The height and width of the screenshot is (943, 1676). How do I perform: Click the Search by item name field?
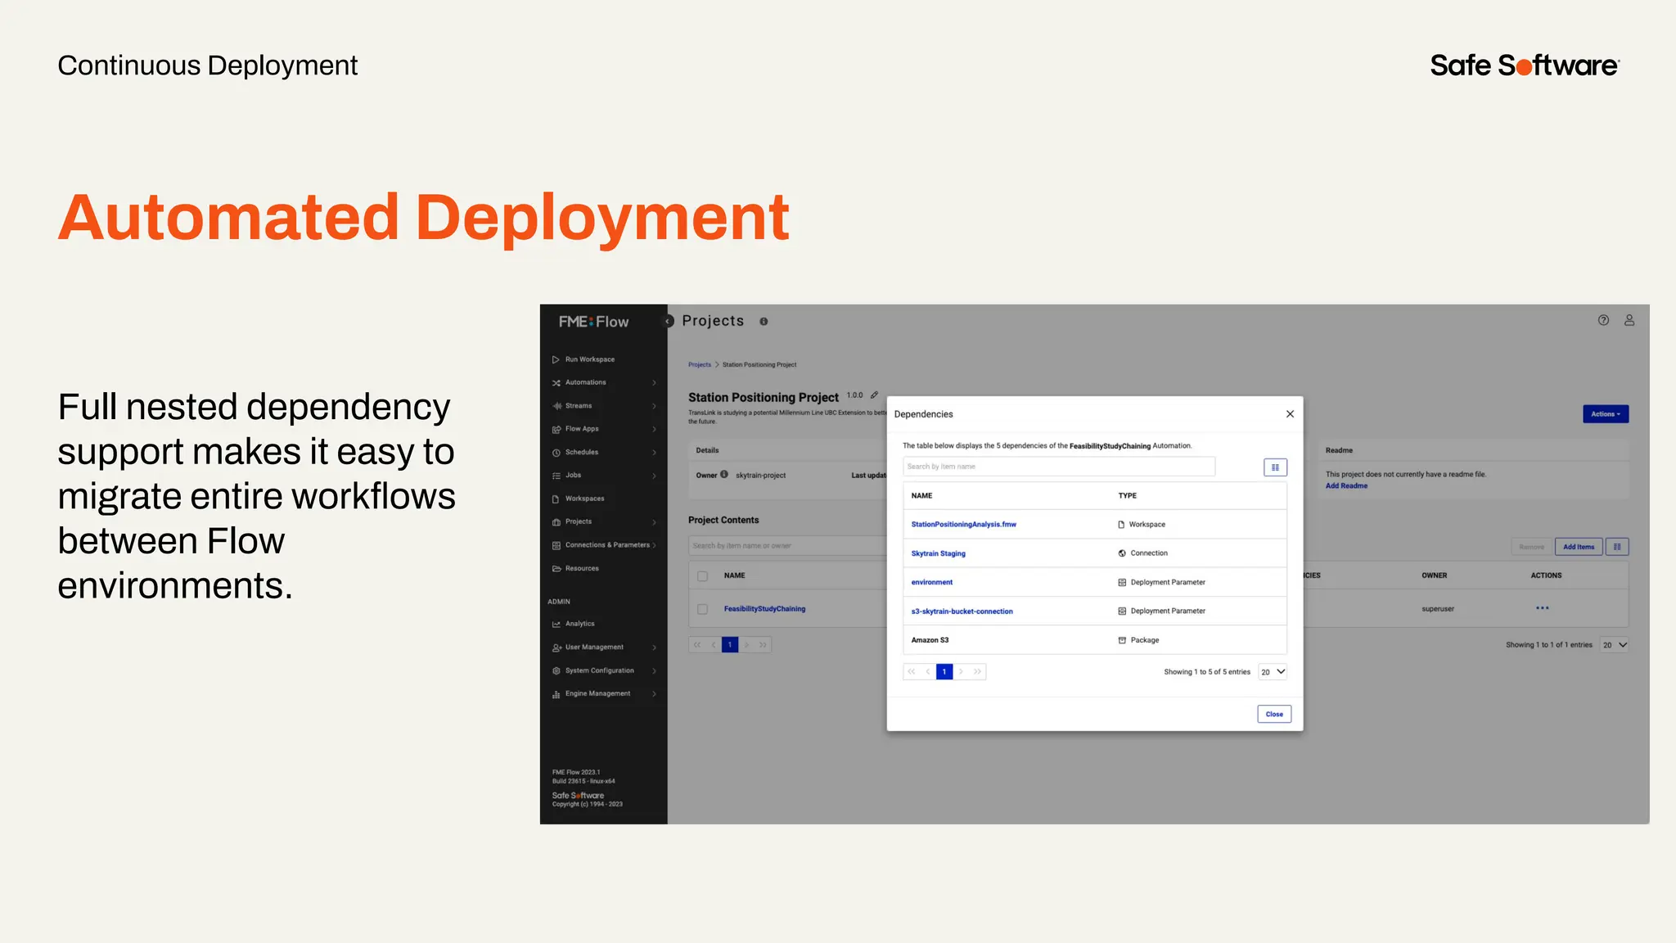pos(1059,467)
